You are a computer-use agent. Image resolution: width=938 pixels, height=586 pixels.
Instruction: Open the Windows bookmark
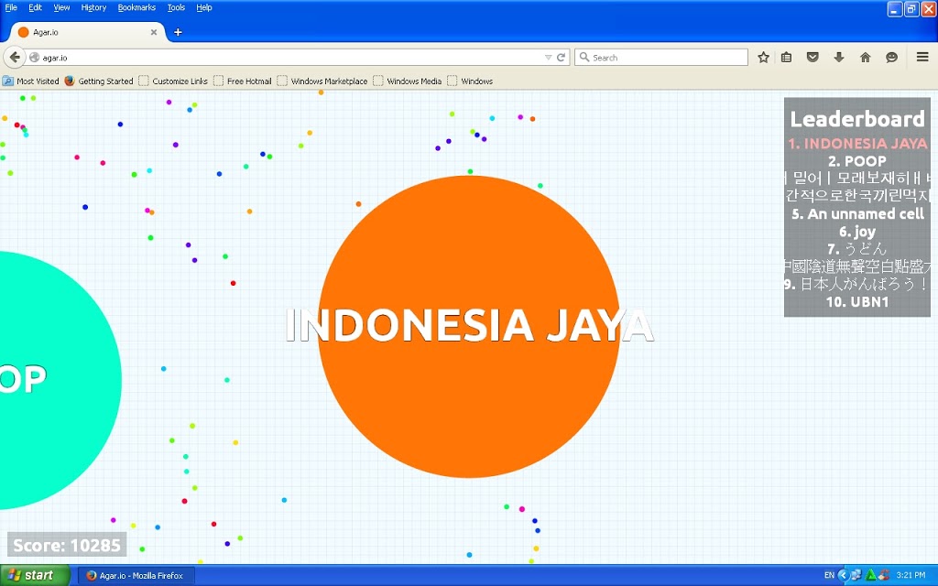470,81
